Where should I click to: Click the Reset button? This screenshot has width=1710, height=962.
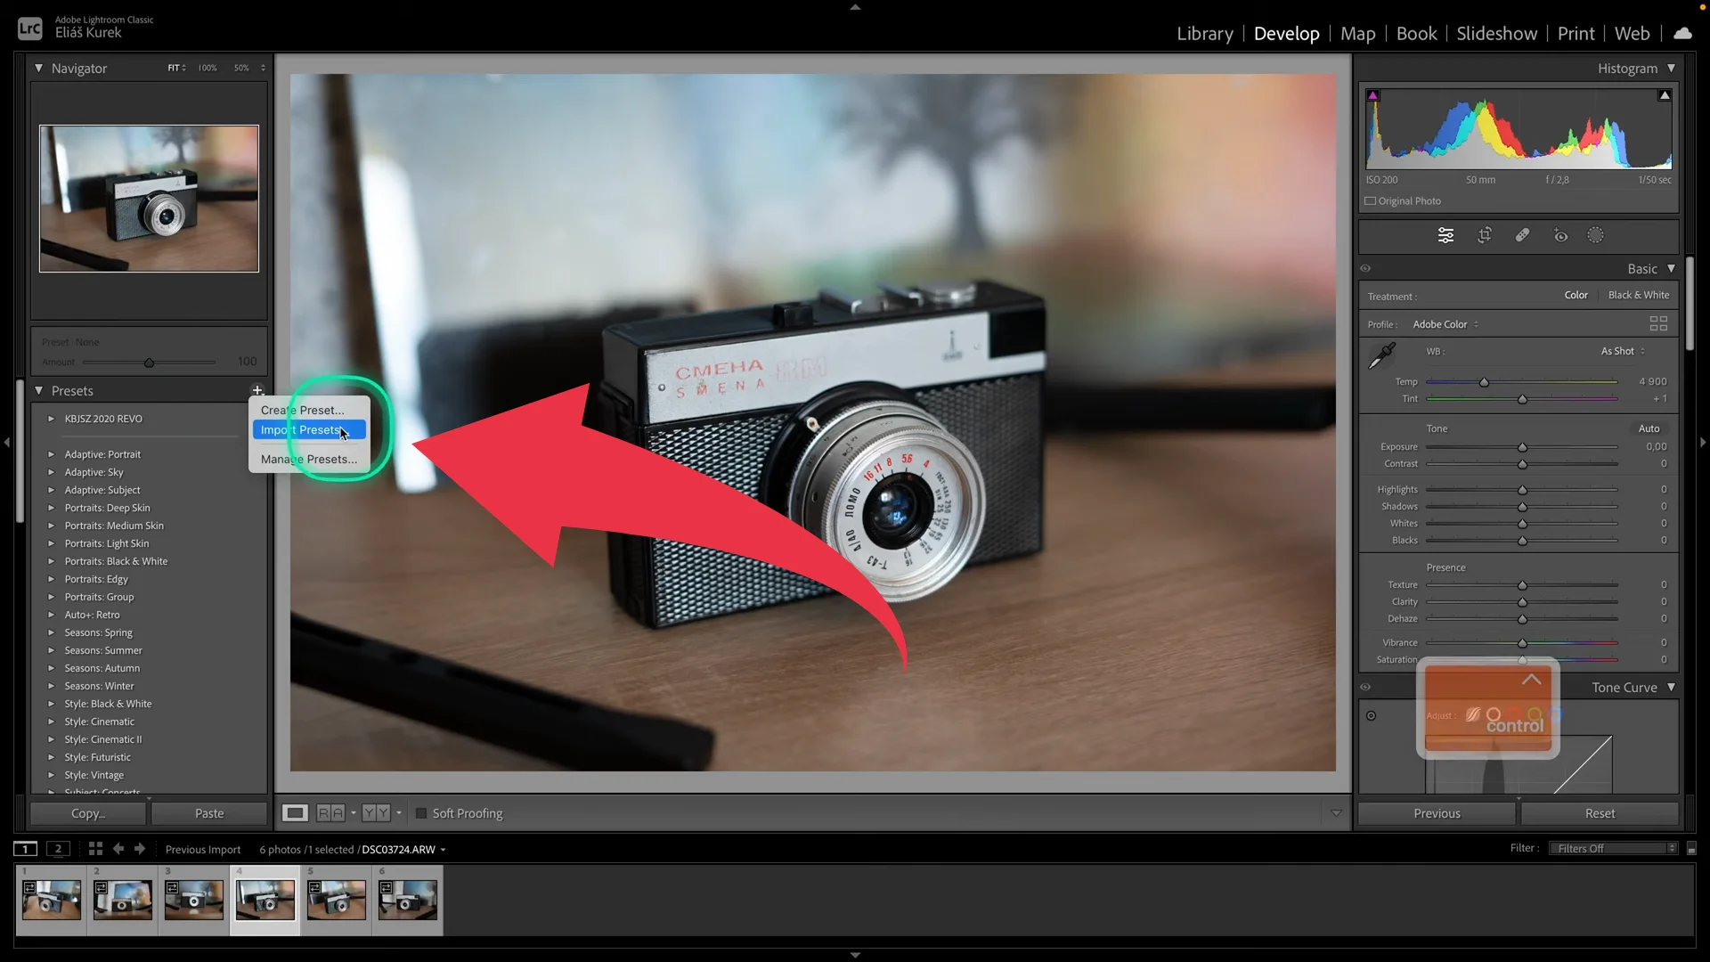tap(1600, 812)
